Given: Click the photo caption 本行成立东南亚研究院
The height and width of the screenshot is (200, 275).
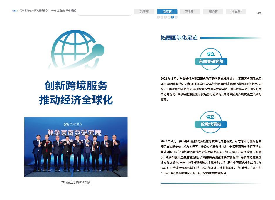Looking at the screenshot, I should (x=76, y=182).
